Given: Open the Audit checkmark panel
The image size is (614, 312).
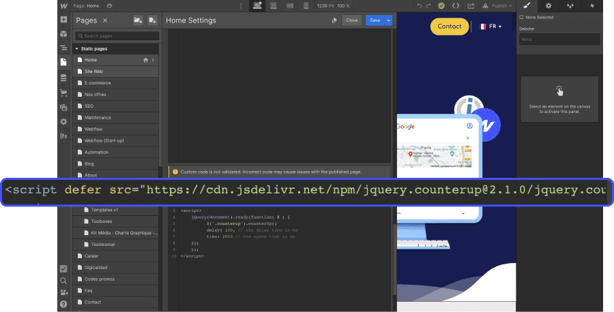Looking at the screenshot, I should [x=63, y=268].
